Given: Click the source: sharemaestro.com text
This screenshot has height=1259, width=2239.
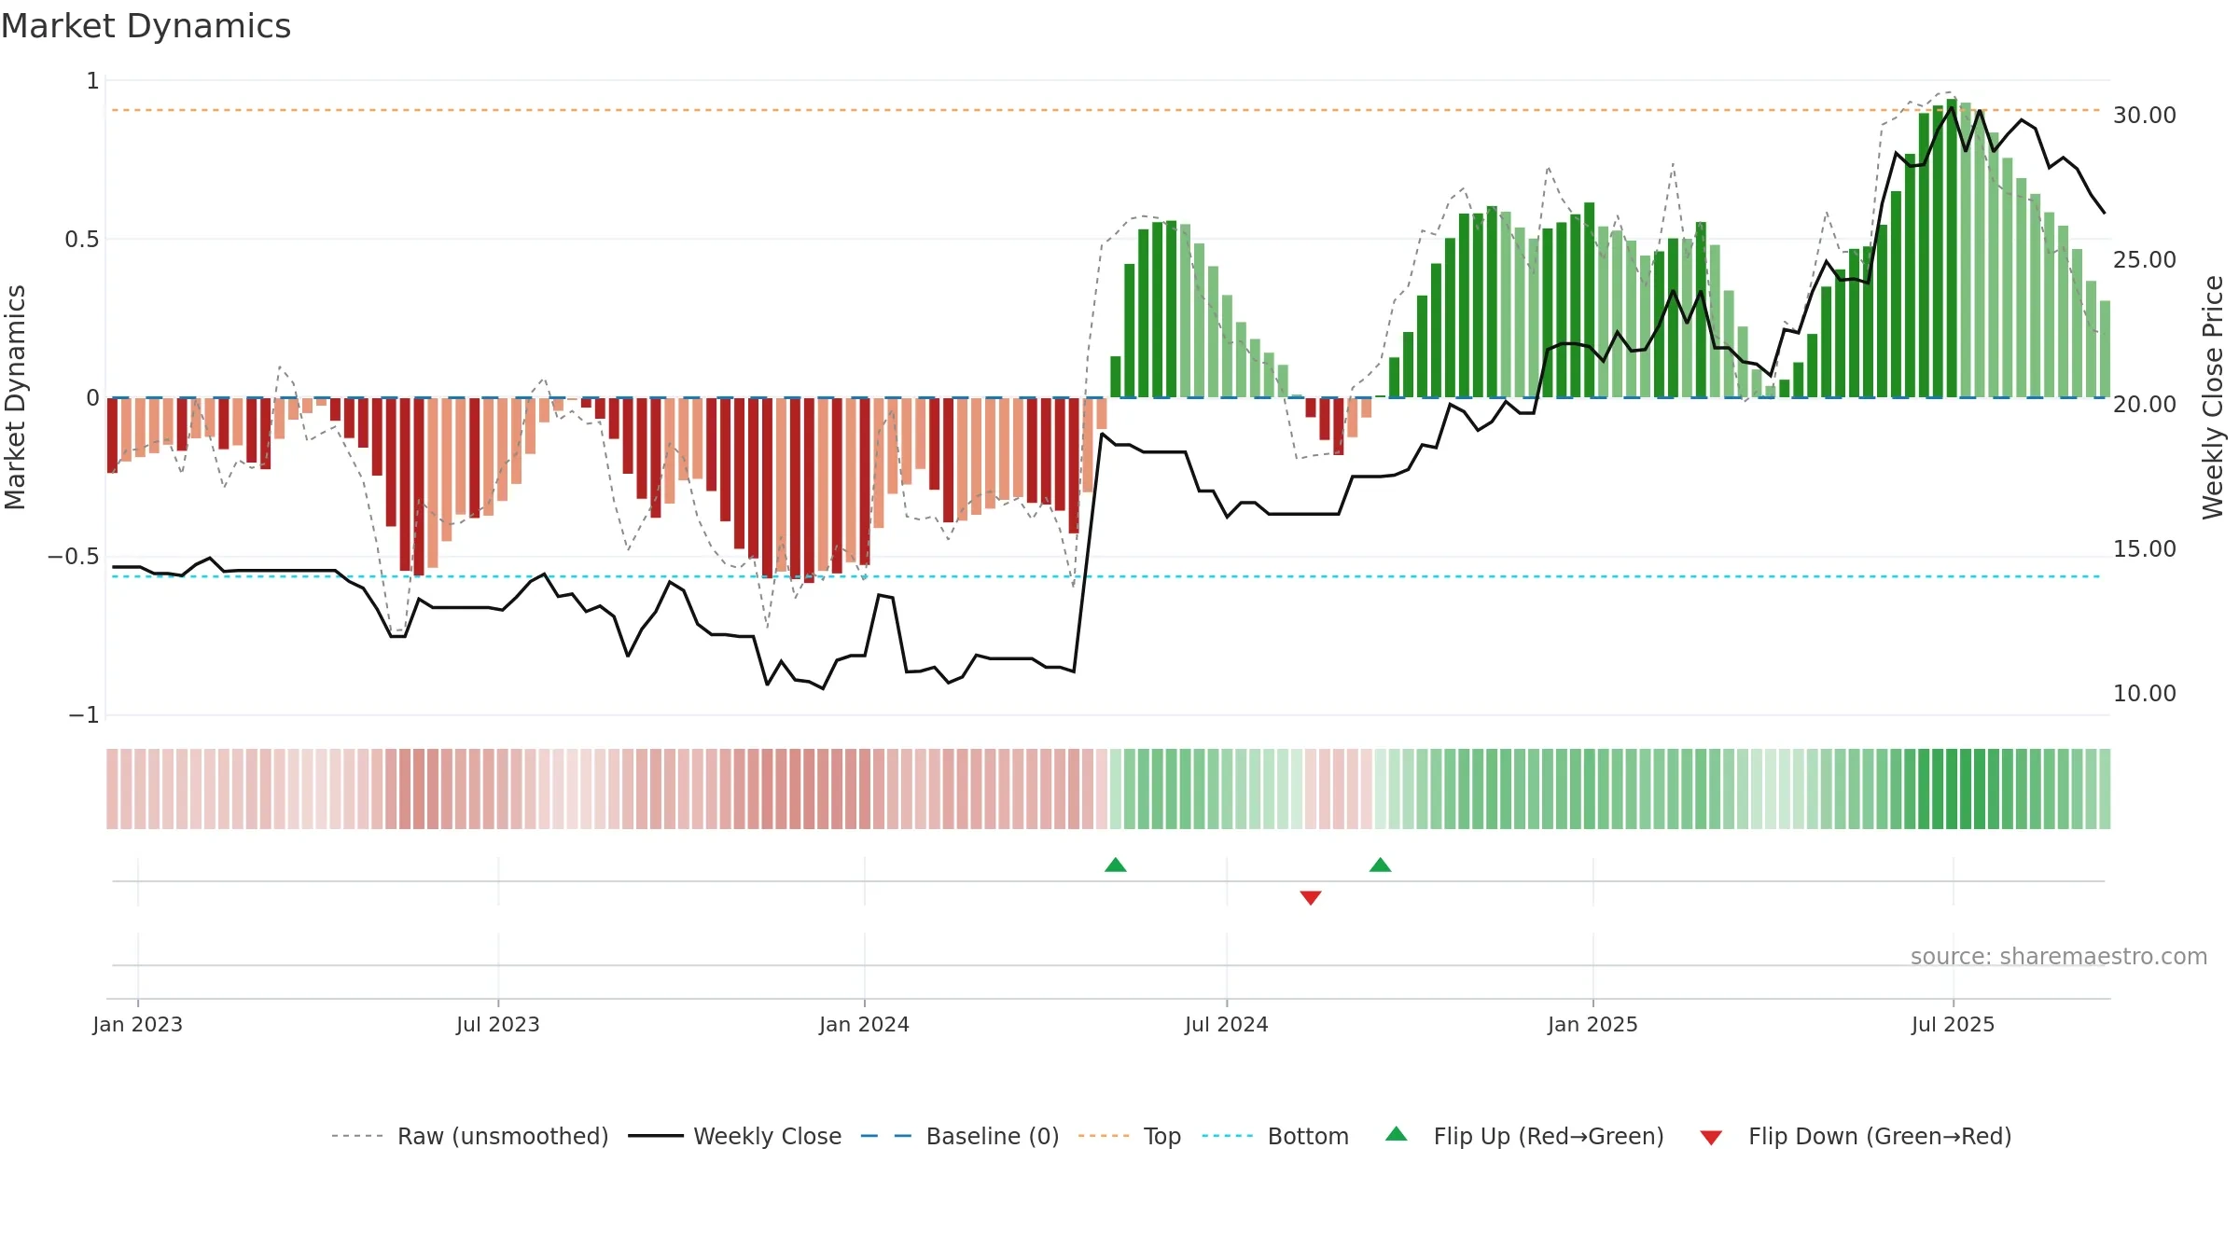Looking at the screenshot, I should click(2059, 956).
